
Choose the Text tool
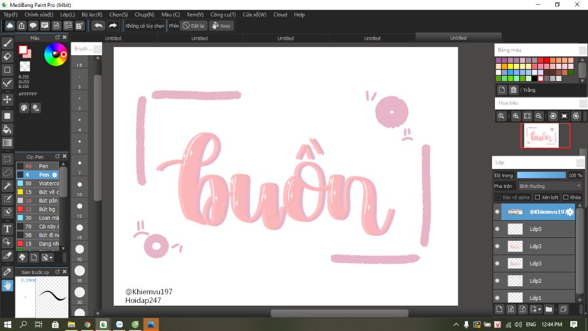(x=7, y=229)
